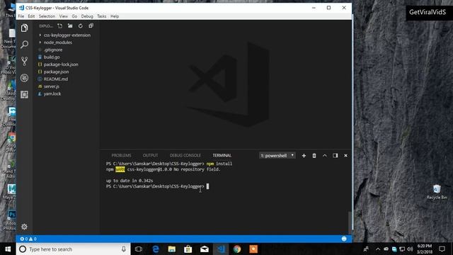Switch to the DEBUG CONSOLE tab
Viewport: 453px width, 255px height.
point(185,156)
